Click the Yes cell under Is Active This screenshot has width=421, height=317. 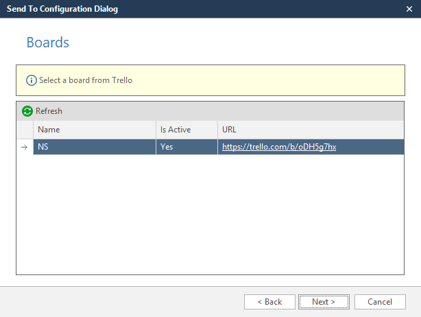187,147
